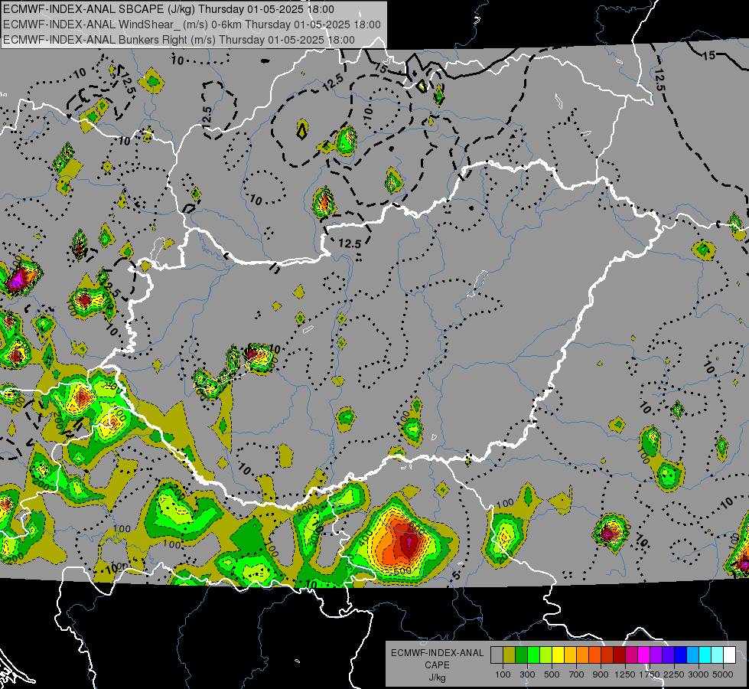
Task: Click the J/kg unit label in legend
Action: click(437, 678)
